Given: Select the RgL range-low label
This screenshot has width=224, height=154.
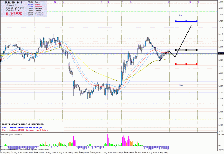Looking at the screenshot, I should click(x=181, y=85).
